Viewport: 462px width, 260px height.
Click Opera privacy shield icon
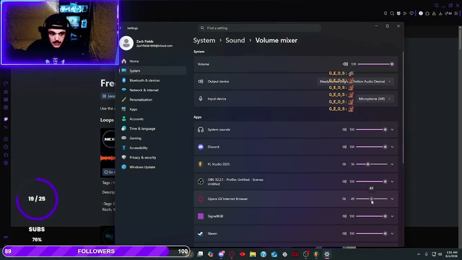(x=398, y=14)
